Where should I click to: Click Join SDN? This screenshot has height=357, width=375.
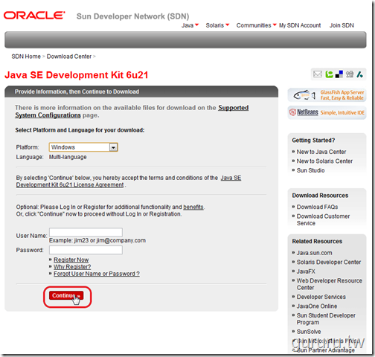tap(342, 25)
